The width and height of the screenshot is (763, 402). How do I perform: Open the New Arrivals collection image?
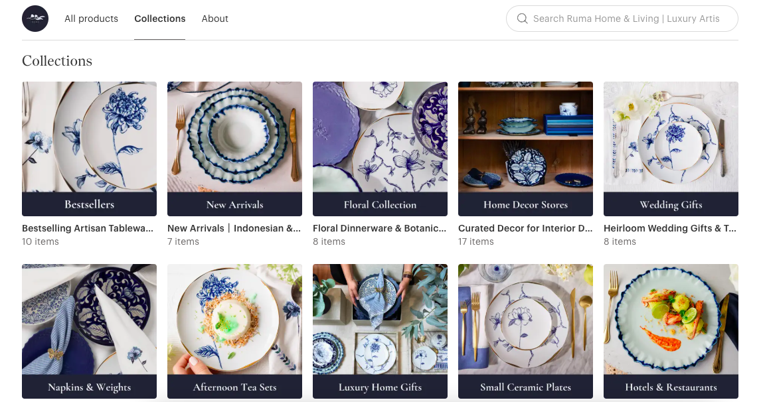(234, 149)
